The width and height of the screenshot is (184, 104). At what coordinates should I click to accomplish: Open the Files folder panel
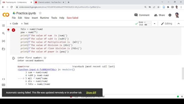[3, 49]
